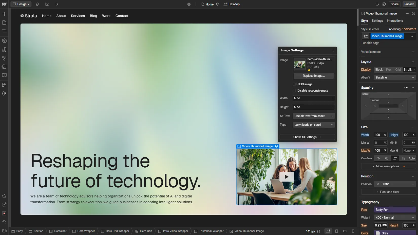The height and width of the screenshot is (235, 418).
Task: Open the In-blk display dropdown
Action: coord(409,70)
